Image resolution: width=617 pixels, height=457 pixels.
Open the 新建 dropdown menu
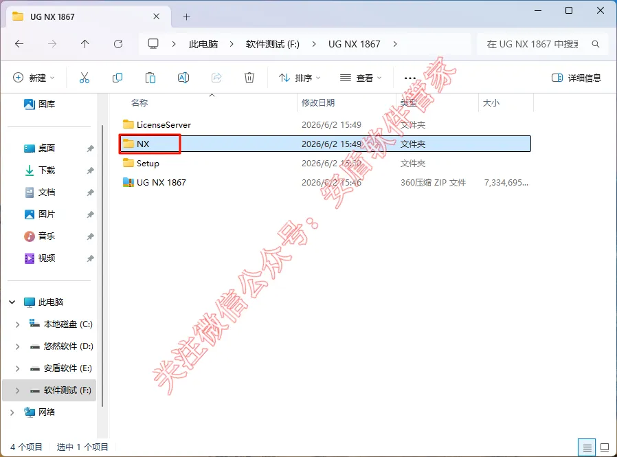34,78
